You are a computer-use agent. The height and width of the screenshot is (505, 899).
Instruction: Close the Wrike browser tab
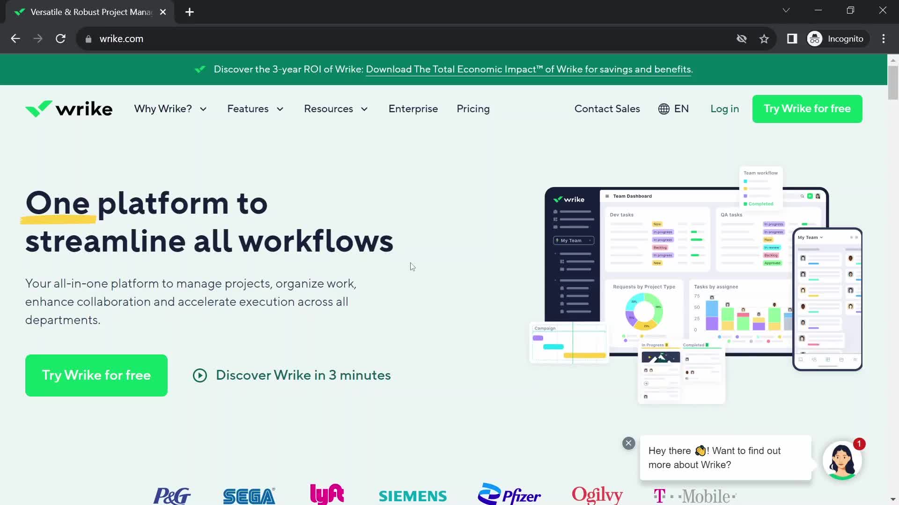[x=163, y=12]
